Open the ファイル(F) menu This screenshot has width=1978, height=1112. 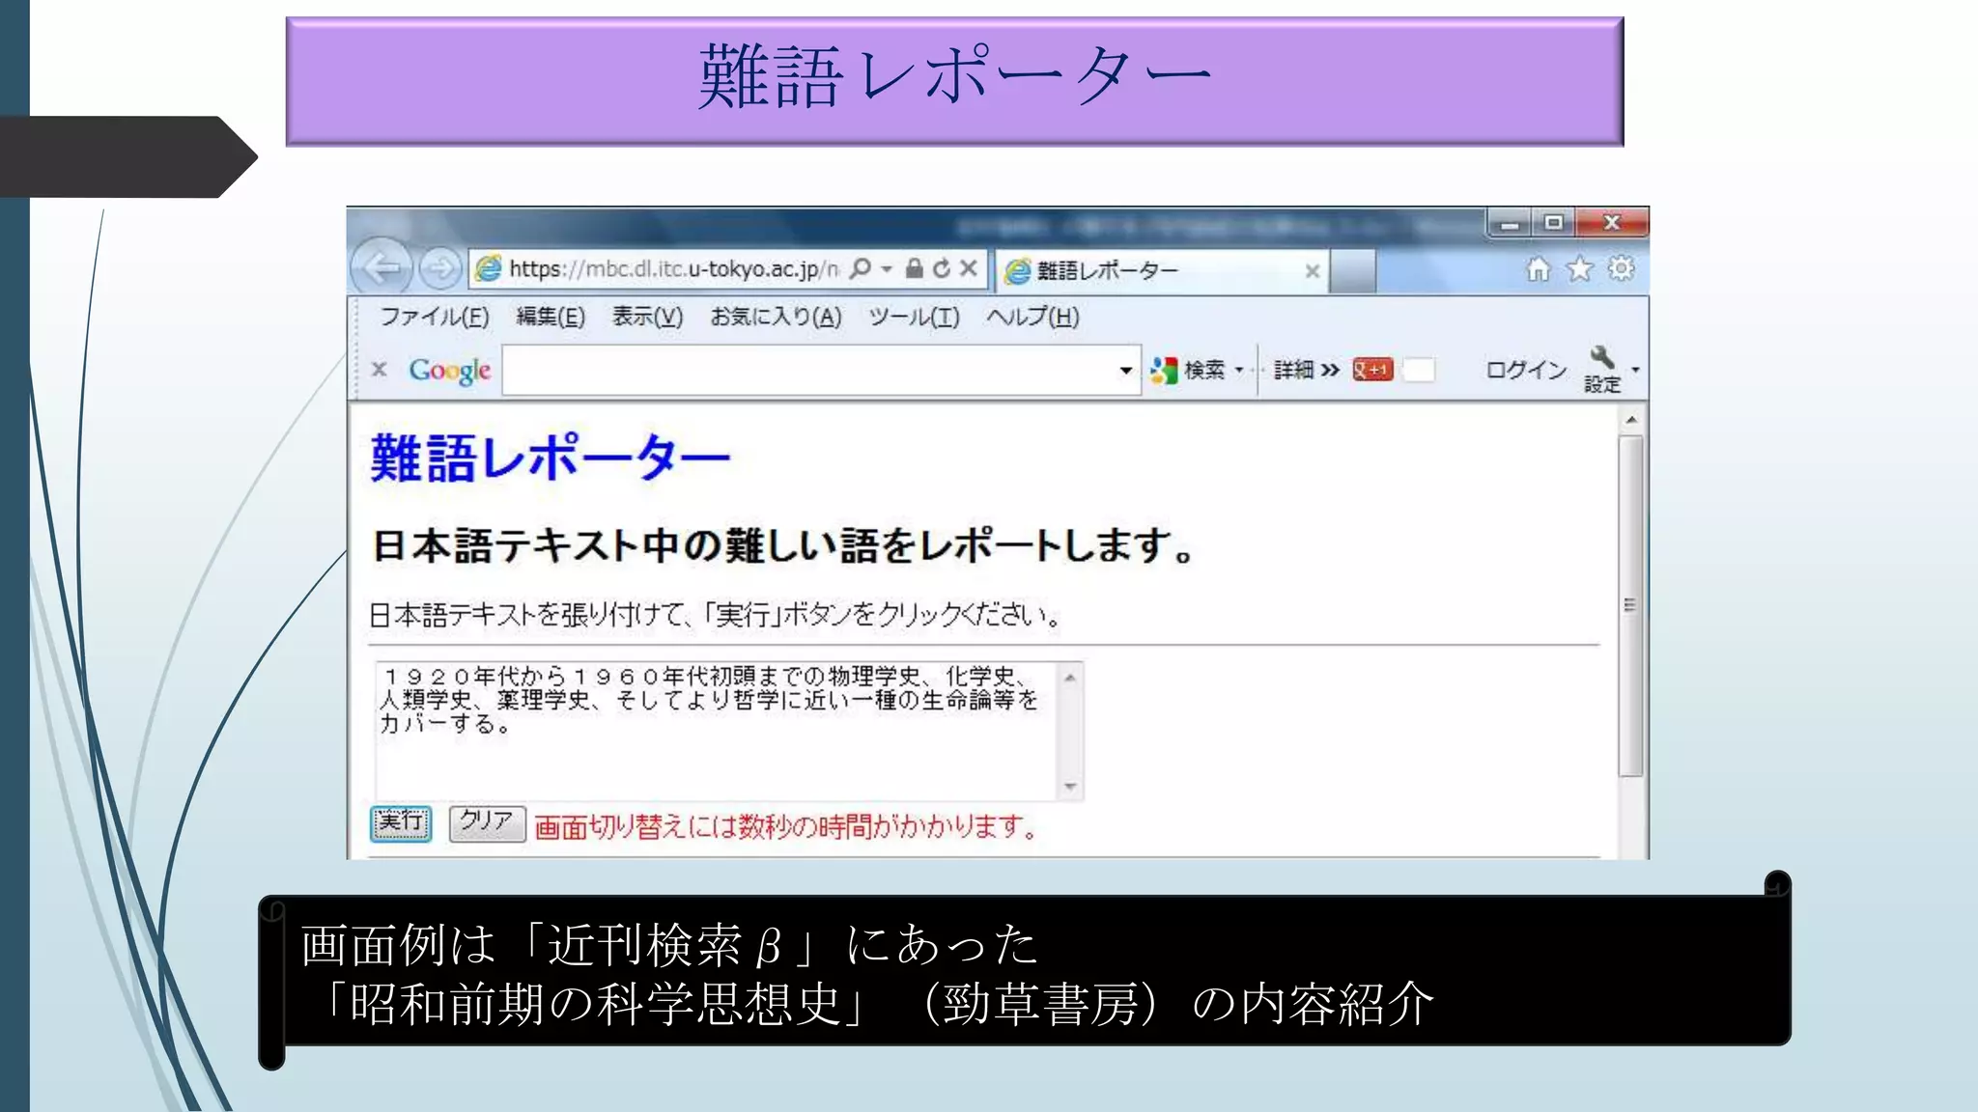(x=435, y=317)
